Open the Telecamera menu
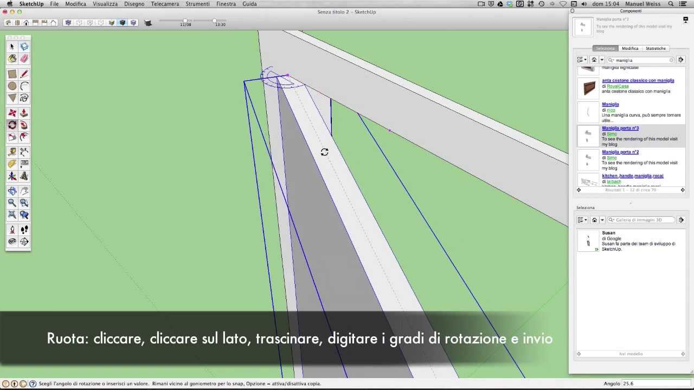694x390 pixels. pyautogui.click(x=165, y=4)
